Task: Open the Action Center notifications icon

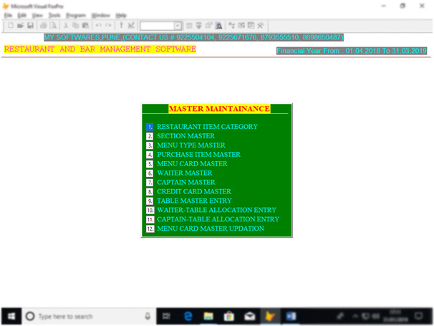Action: 419,316
